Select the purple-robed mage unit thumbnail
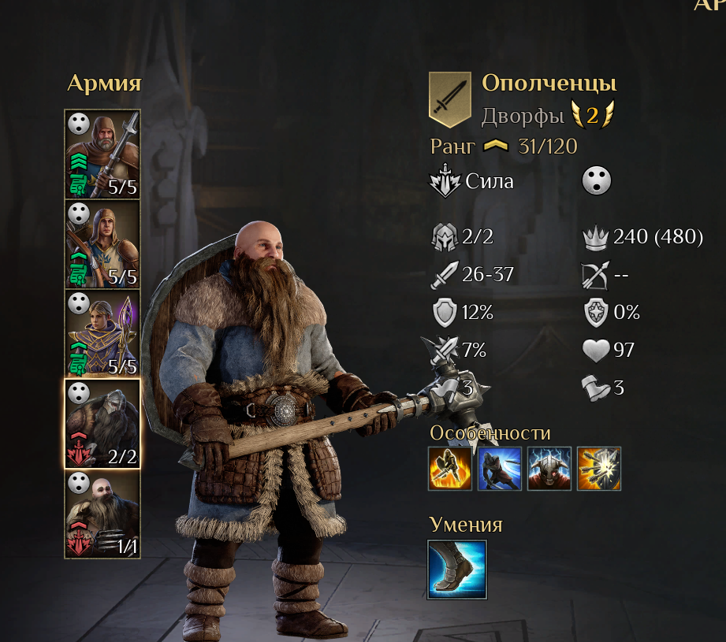726x642 pixels. click(102, 333)
